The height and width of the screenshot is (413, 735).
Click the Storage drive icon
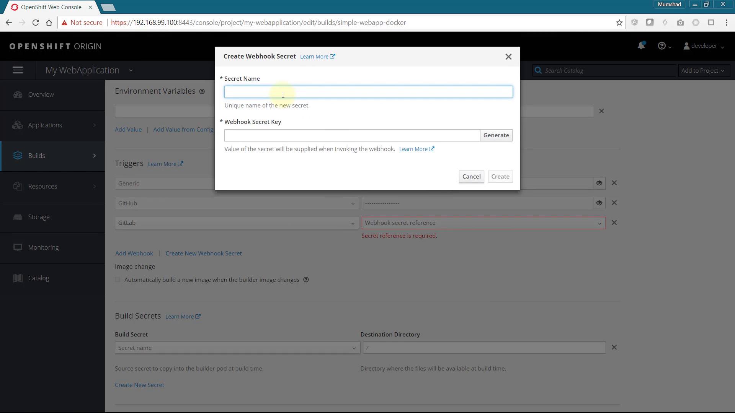click(x=18, y=217)
